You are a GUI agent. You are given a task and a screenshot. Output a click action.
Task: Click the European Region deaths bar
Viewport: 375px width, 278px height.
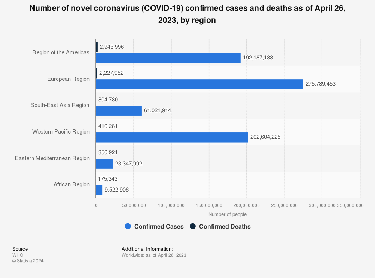coord(96,73)
